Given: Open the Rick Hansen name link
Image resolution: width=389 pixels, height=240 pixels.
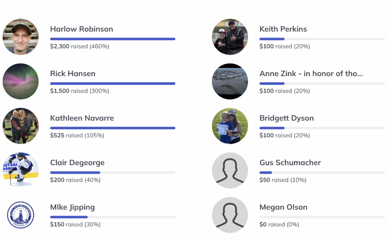Looking at the screenshot, I should [73, 74].
